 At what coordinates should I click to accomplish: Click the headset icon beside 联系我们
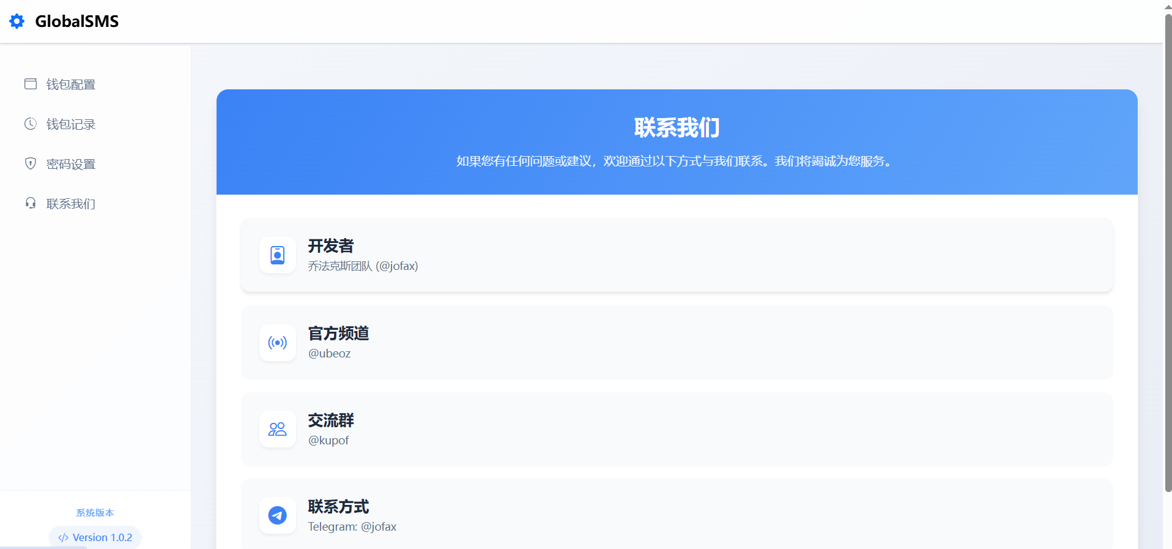31,203
